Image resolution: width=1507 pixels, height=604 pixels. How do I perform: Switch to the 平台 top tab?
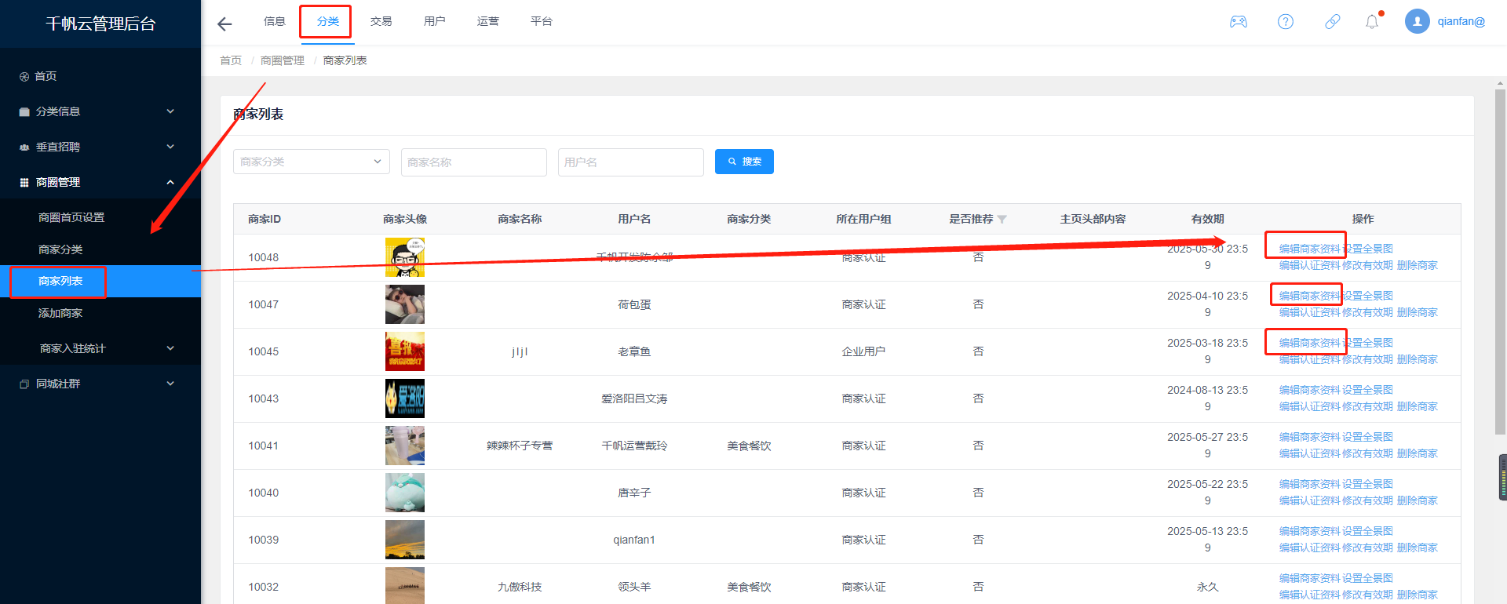click(x=542, y=21)
